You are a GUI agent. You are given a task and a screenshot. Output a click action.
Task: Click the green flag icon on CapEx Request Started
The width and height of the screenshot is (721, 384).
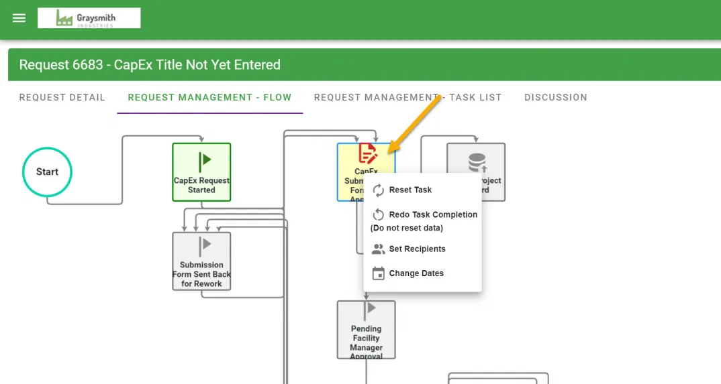(204, 160)
